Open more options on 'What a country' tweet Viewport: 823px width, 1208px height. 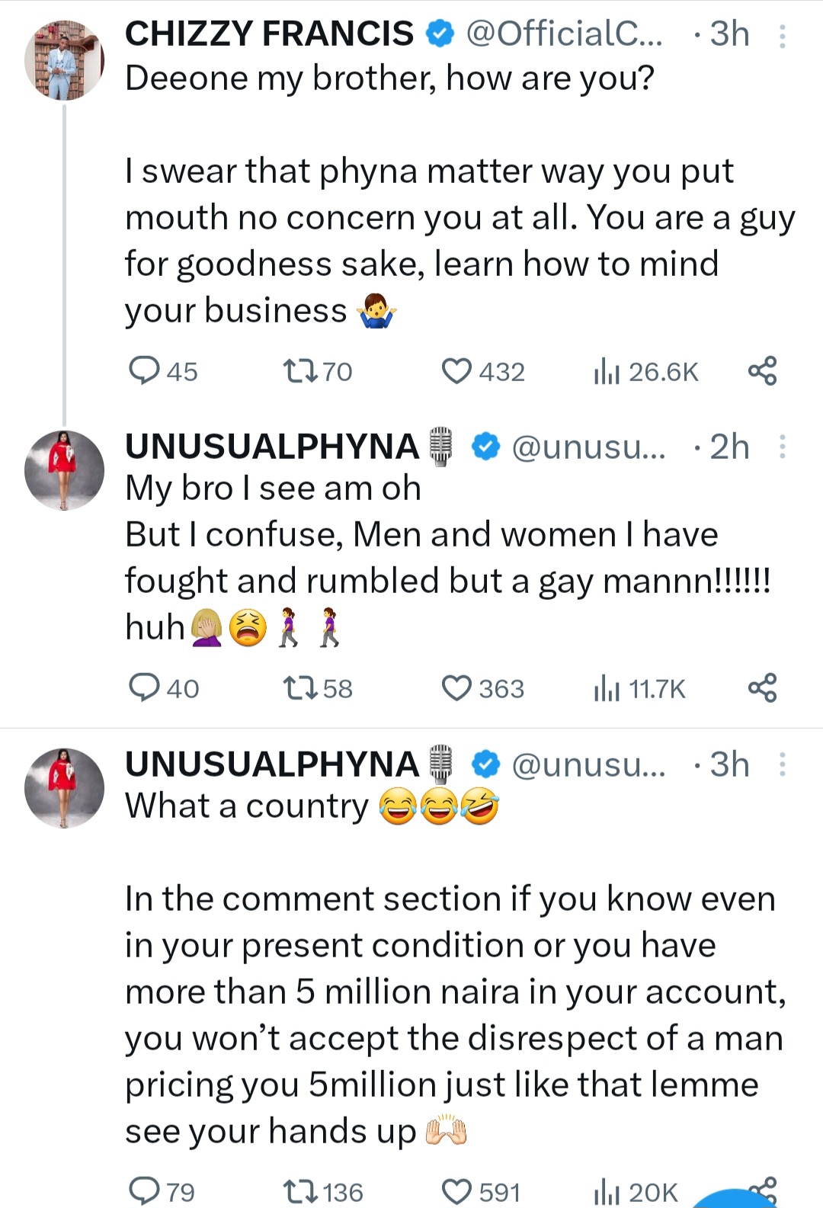tap(782, 764)
